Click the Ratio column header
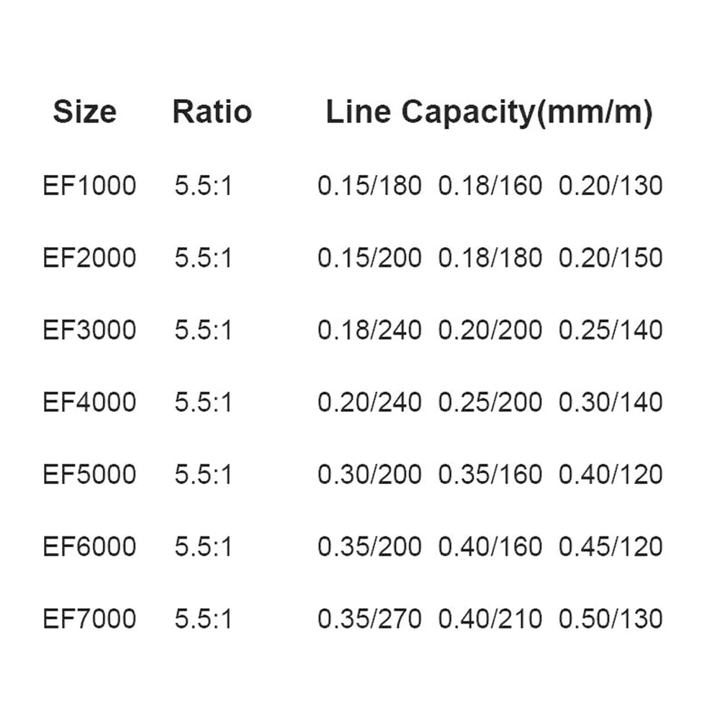Screen dimensions: 720x720 [x=212, y=112]
